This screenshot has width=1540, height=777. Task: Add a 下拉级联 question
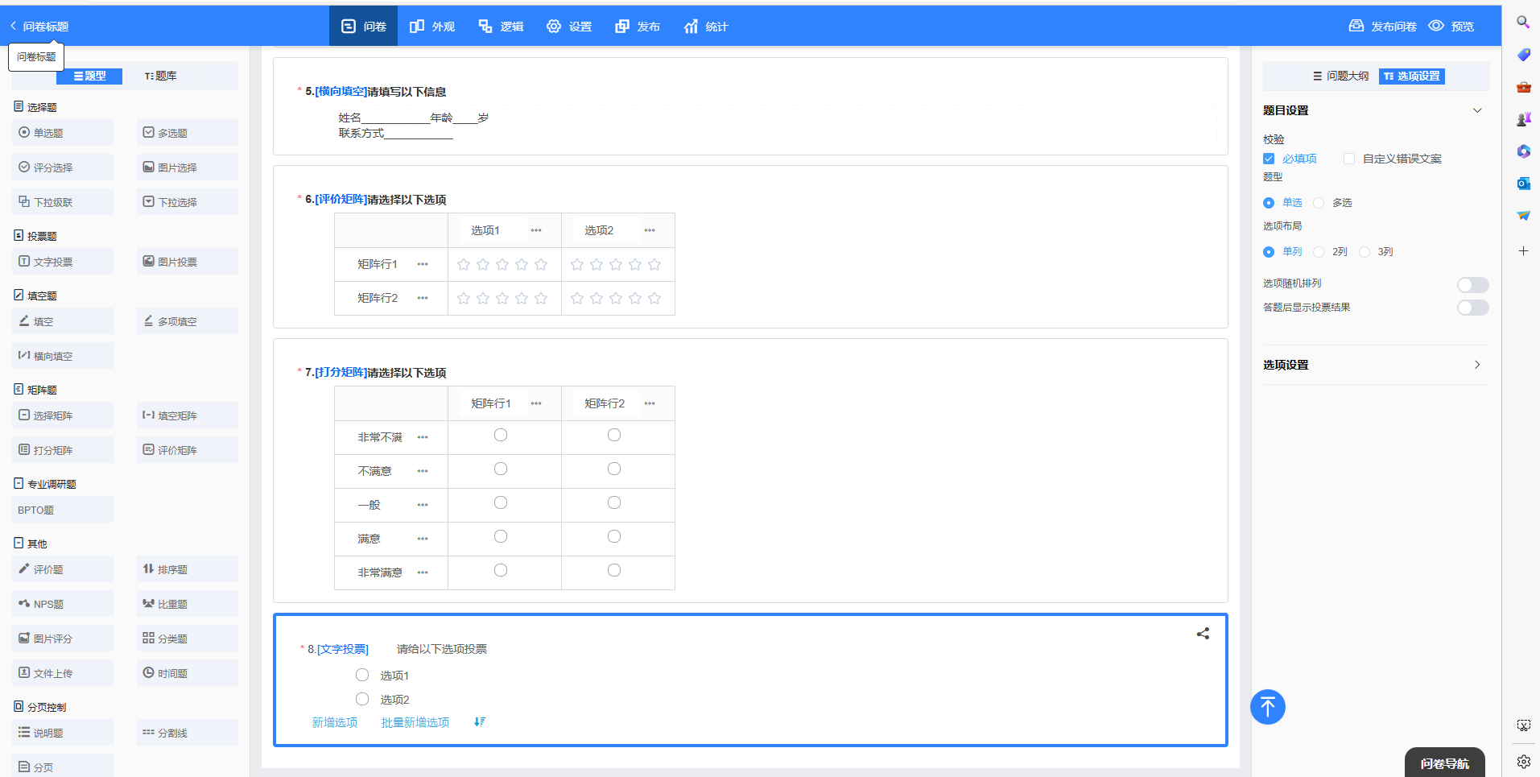pos(63,202)
